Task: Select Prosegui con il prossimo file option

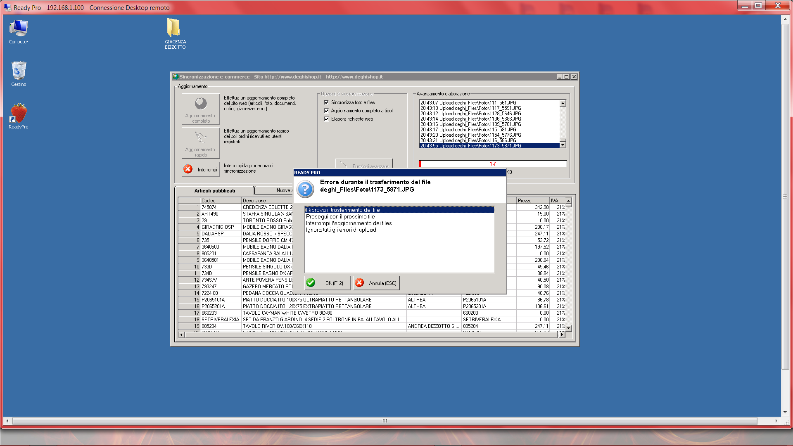Action: click(x=340, y=216)
